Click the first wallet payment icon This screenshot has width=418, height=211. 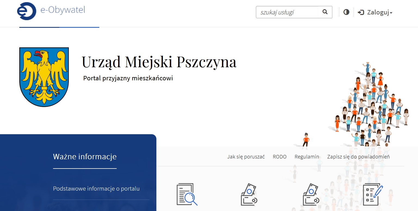point(249,194)
